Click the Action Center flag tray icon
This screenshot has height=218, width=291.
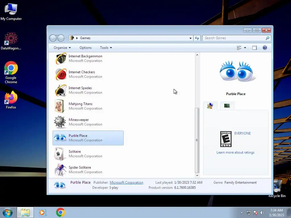coord(255,213)
